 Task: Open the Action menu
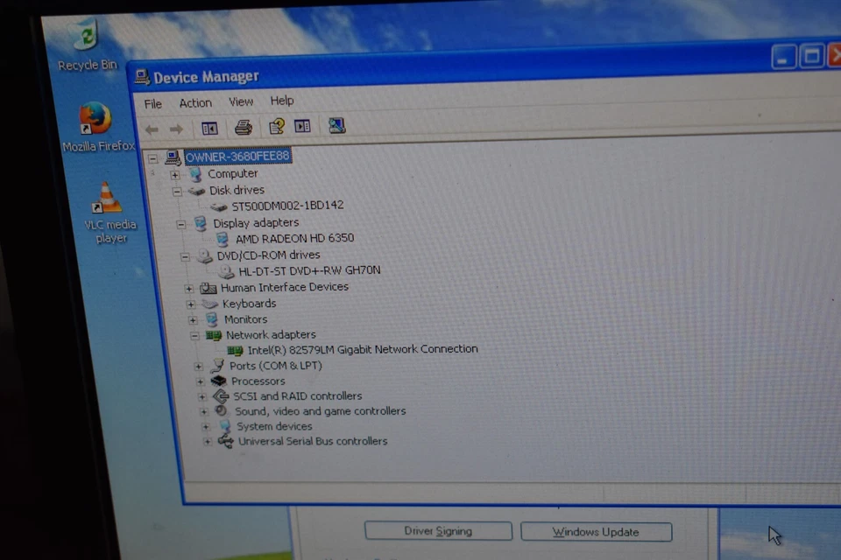click(x=194, y=102)
